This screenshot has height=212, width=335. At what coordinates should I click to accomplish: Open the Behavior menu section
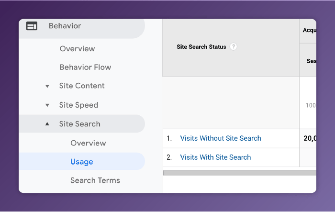(65, 26)
